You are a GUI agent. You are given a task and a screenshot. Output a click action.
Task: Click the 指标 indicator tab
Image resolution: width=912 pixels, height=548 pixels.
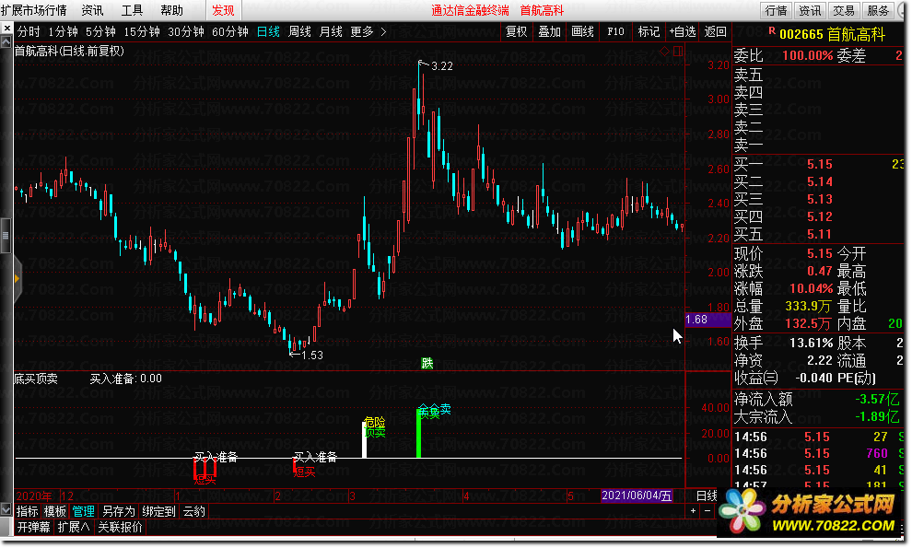28,511
